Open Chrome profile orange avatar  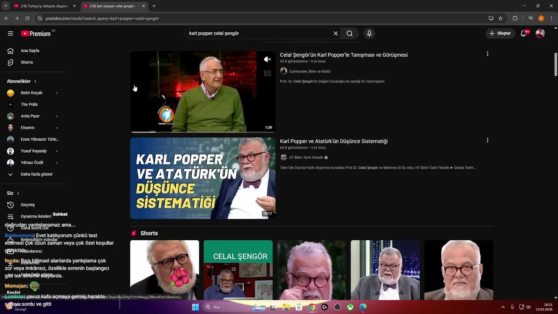pyautogui.click(x=541, y=18)
